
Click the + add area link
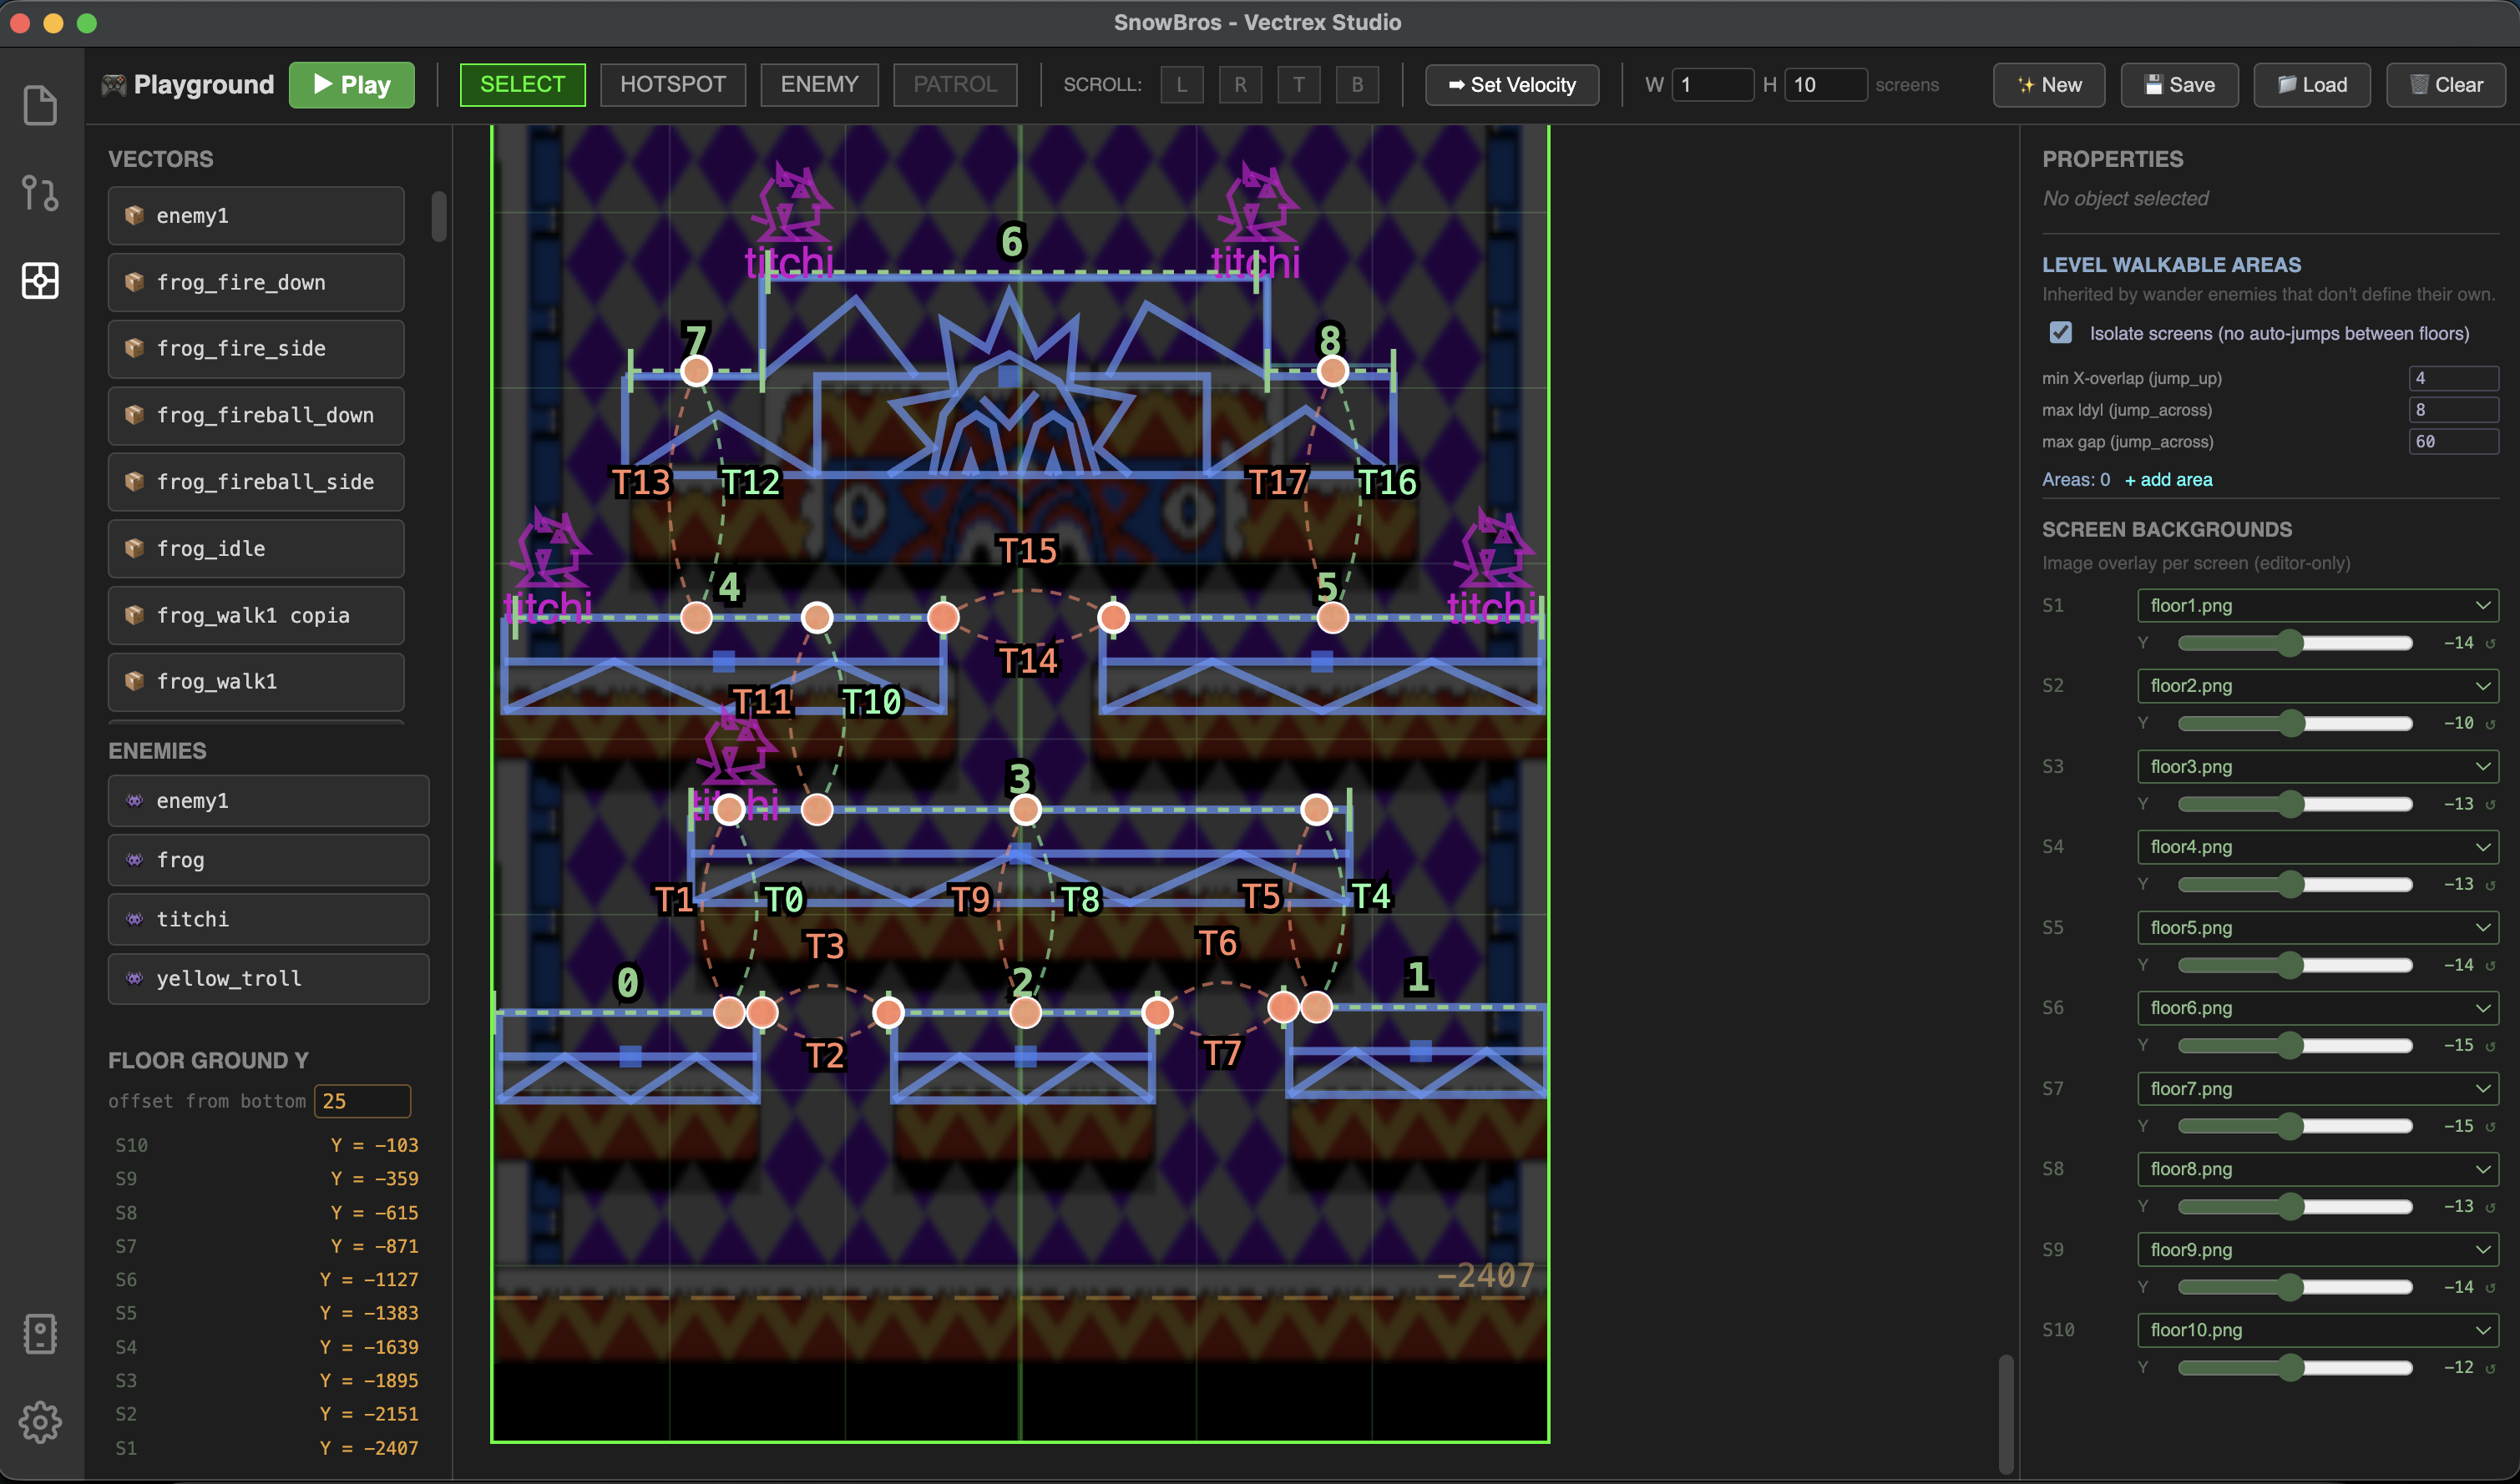click(2168, 479)
